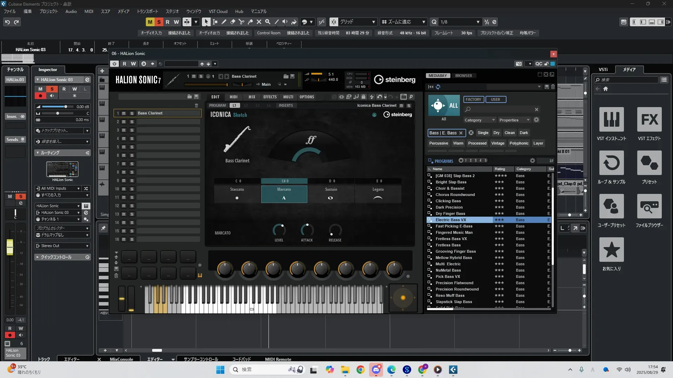Open the Stereo Out output routing dropdown

click(63, 246)
